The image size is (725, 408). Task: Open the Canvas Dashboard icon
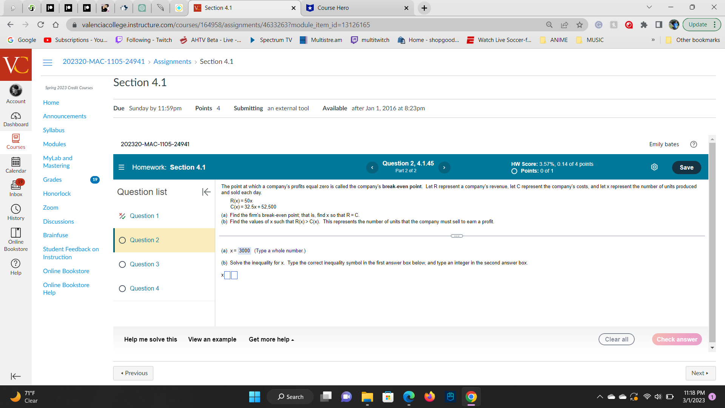[x=15, y=119]
